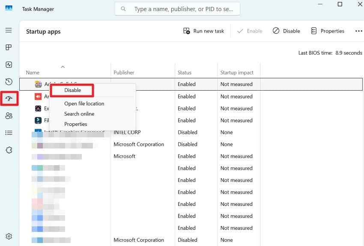Viewport: 364px width, 246px height.
Task: Click the Task Manager app icon
Action: [x=9, y=9]
